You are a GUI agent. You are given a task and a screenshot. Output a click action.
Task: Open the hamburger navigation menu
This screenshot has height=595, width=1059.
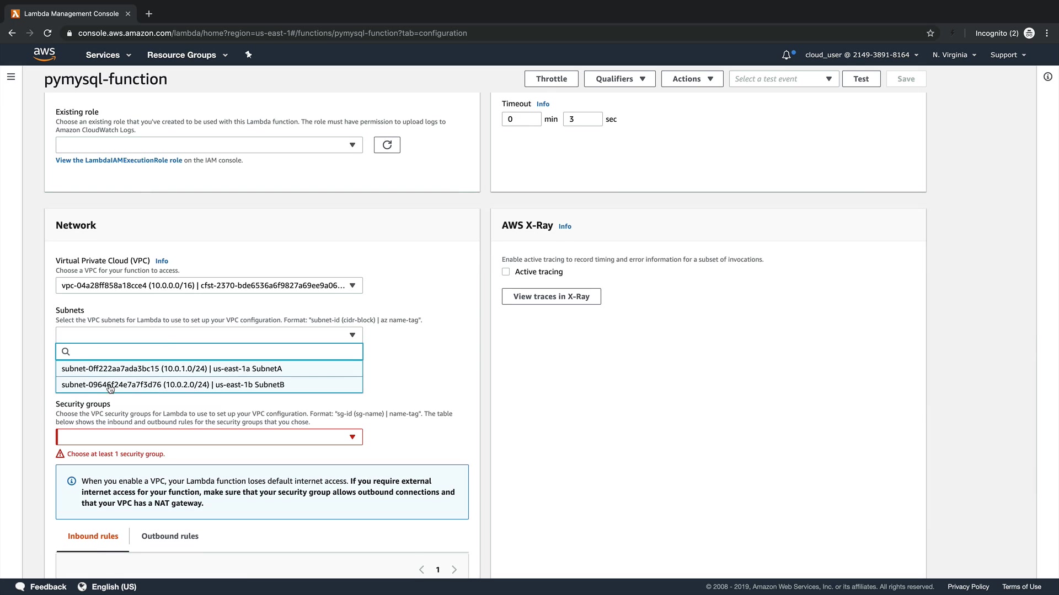(10, 77)
